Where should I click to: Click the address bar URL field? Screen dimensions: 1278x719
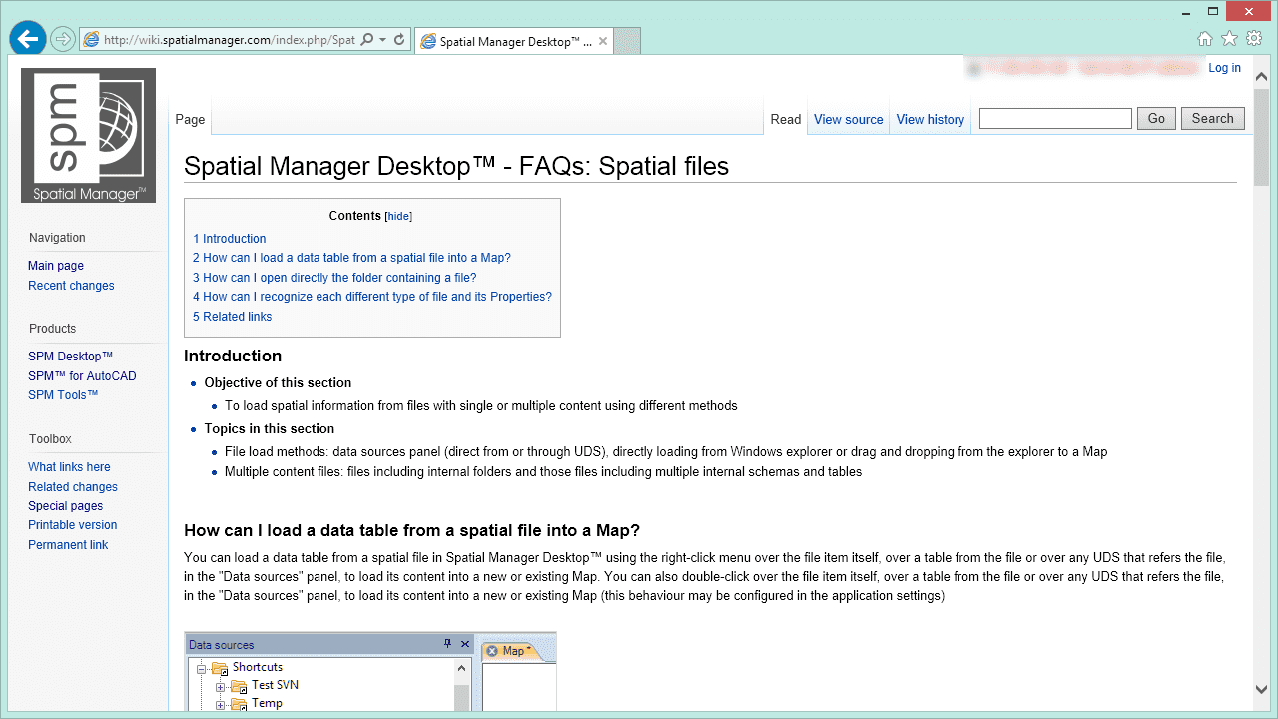click(x=229, y=40)
